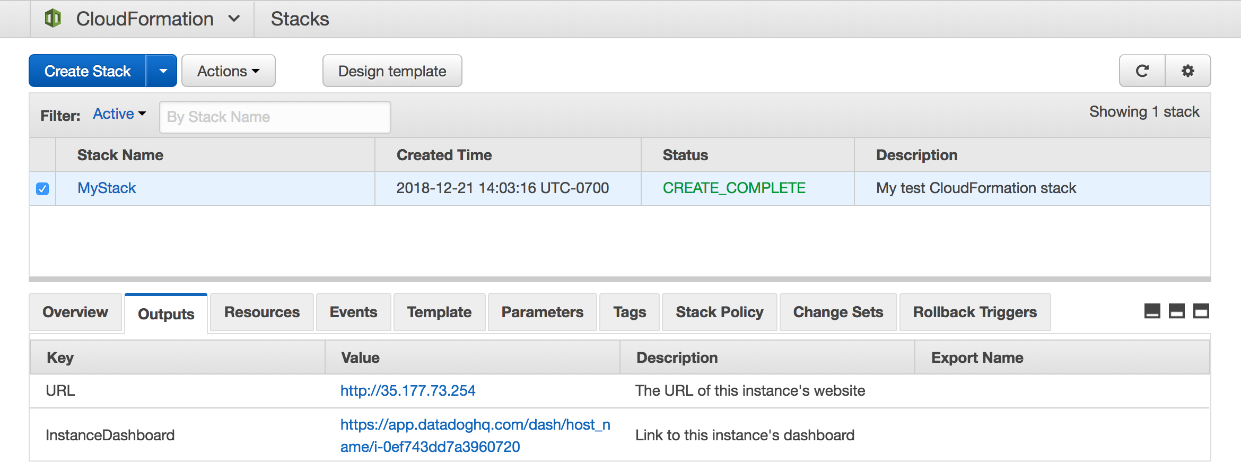Open the Rollback Triggers tab
This screenshot has width=1241, height=470.
pyautogui.click(x=975, y=312)
